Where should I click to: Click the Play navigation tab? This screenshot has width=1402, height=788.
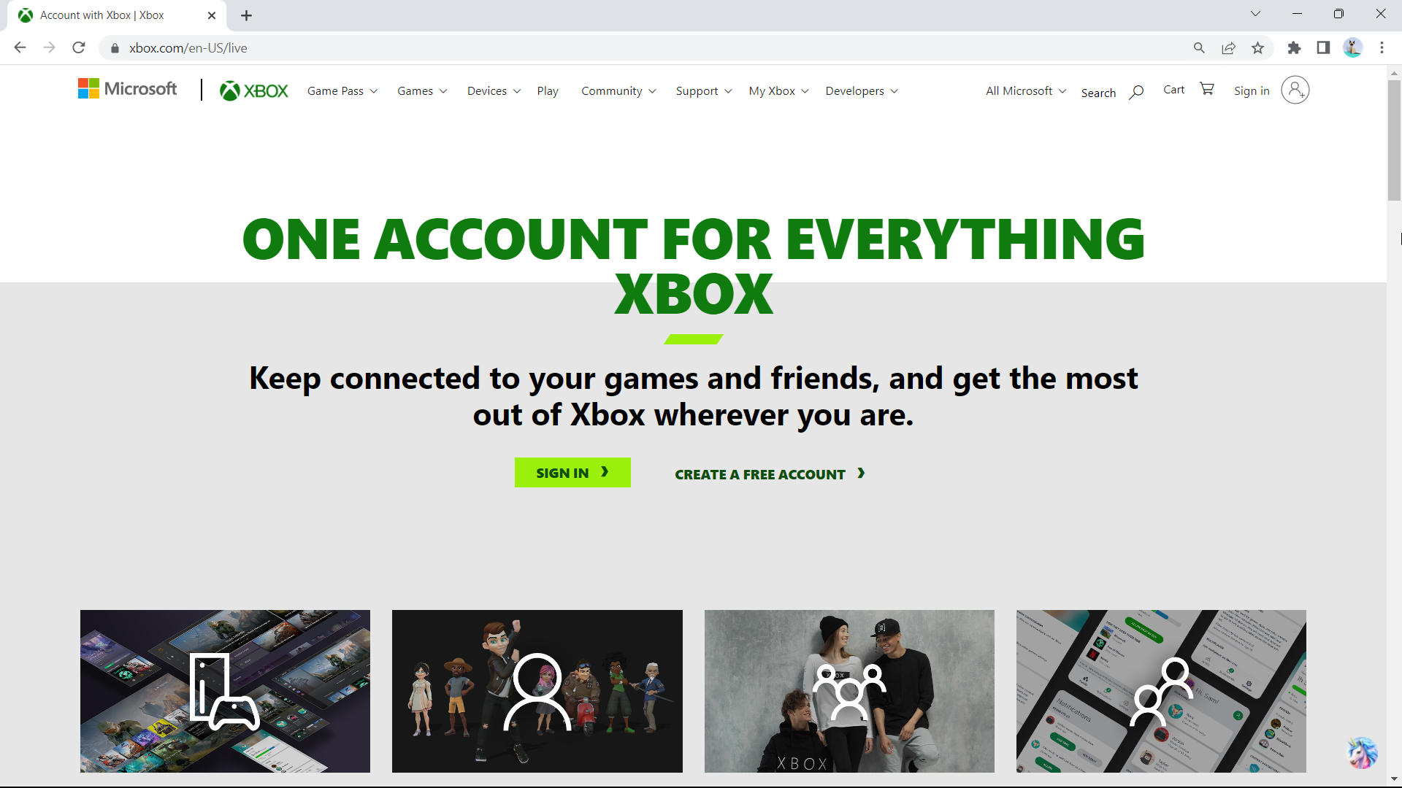pyautogui.click(x=548, y=90)
